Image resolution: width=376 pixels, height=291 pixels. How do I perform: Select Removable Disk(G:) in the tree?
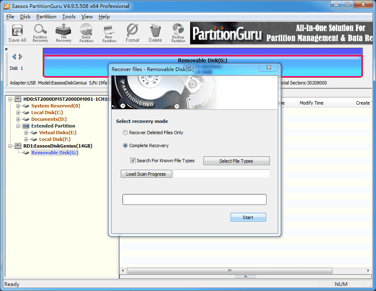[55, 153]
